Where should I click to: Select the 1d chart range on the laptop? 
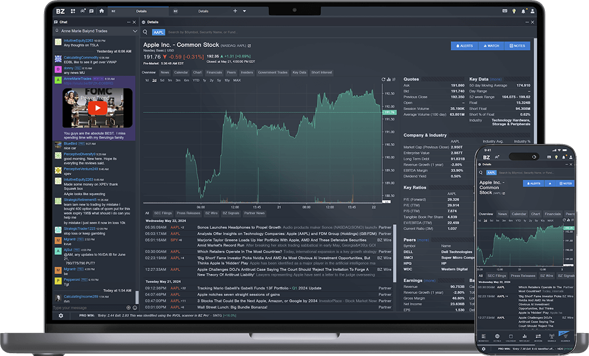click(x=147, y=80)
